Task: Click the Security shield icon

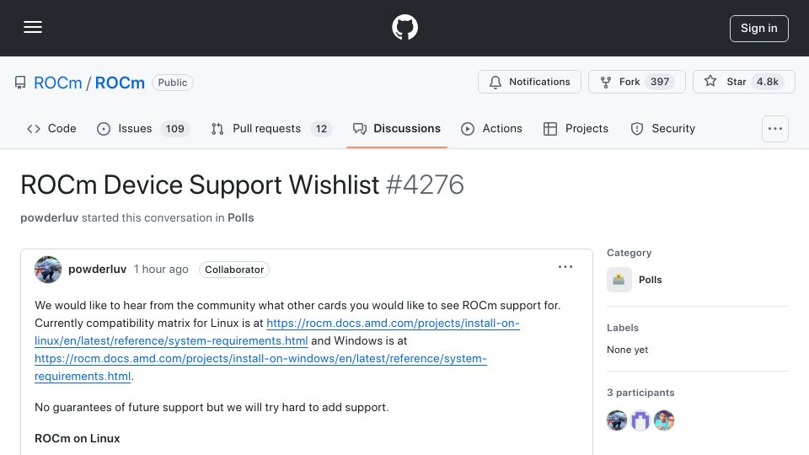Action: pyautogui.click(x=637, y=129)
